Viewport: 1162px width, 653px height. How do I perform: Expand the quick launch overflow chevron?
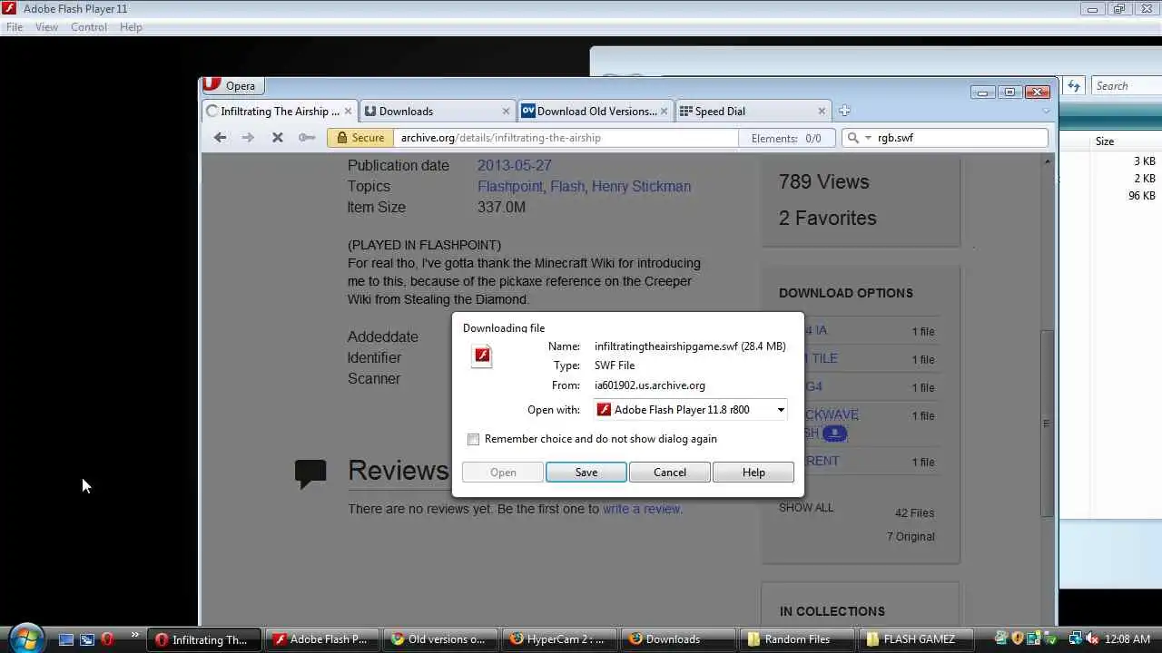coord(135,636)
